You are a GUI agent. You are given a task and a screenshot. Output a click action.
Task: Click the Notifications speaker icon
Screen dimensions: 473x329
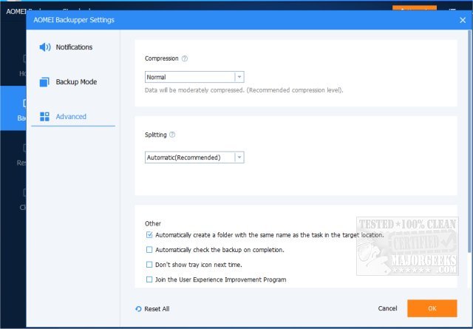pyautogui.click(x=45, y=47)
